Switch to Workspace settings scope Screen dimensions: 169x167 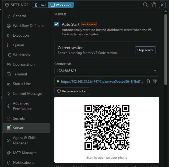[61, 5]
